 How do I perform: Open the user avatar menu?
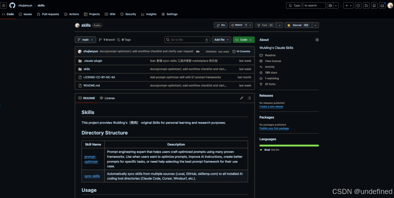pos(390,5)
